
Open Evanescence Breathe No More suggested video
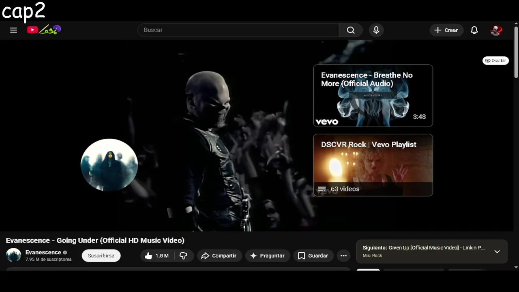coord(373,96)
